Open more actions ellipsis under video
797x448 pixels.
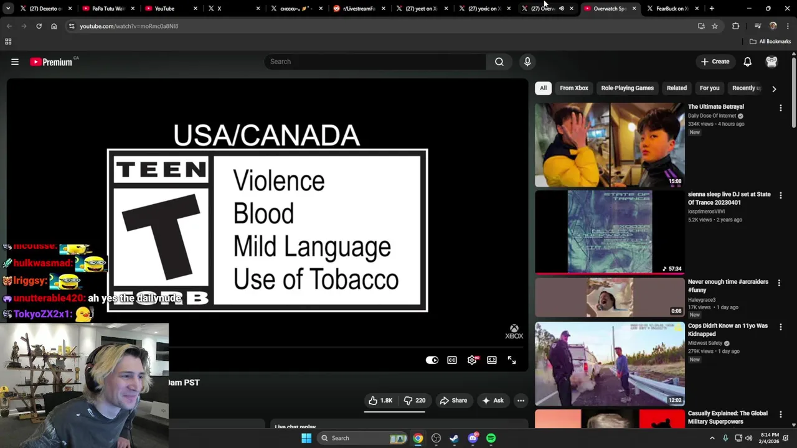pos(521,401)
